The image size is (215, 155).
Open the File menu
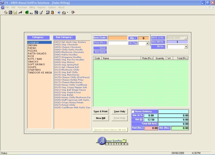[7, 8]
